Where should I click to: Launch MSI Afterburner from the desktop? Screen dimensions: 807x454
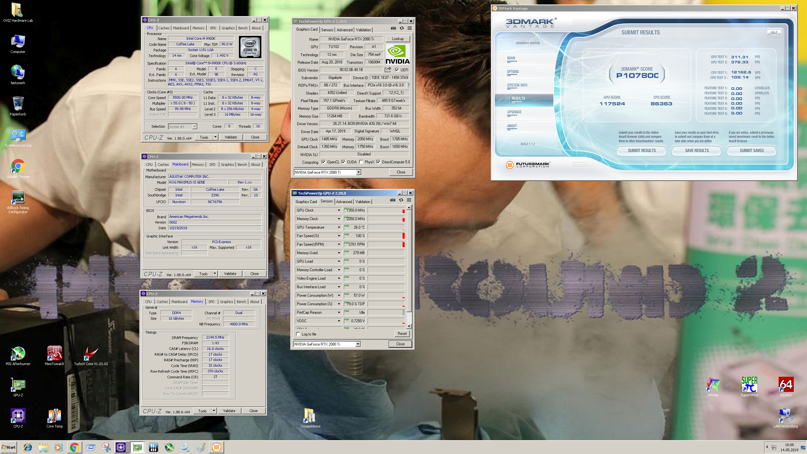click(x=18, y=356)
